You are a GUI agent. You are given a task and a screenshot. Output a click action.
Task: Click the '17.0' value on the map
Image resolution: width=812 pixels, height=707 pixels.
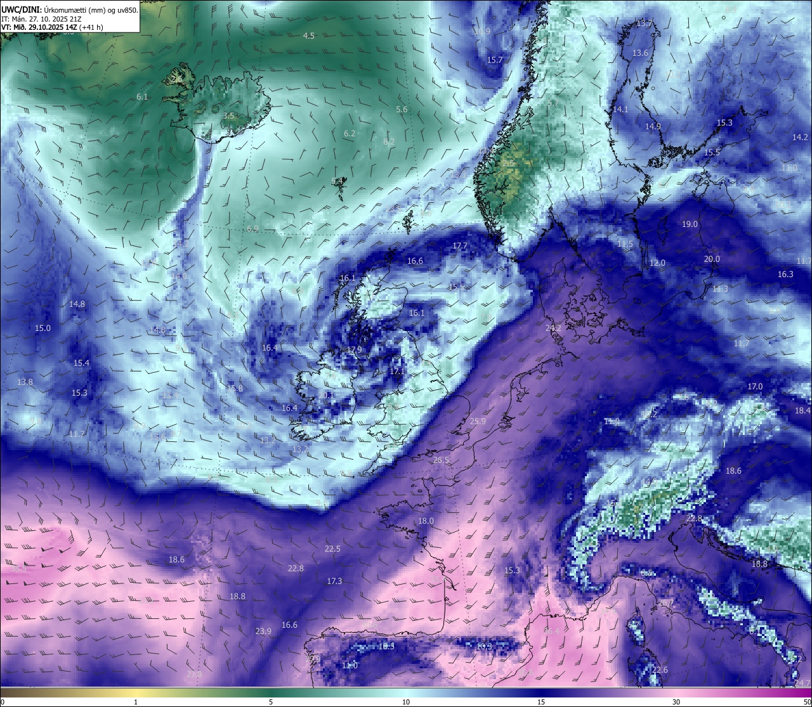pos(755,387)
